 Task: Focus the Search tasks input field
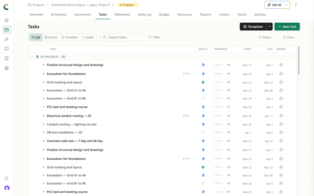(123, 37)
